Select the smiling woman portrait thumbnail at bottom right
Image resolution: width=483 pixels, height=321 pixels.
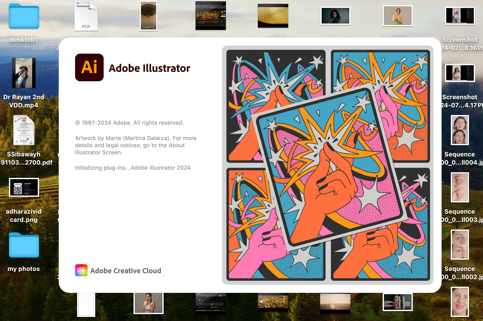(x=460, y=302)
